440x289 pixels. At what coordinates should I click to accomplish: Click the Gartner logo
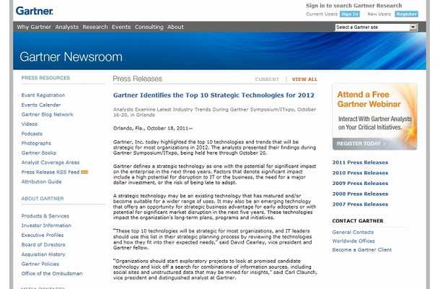click(34, 11)
